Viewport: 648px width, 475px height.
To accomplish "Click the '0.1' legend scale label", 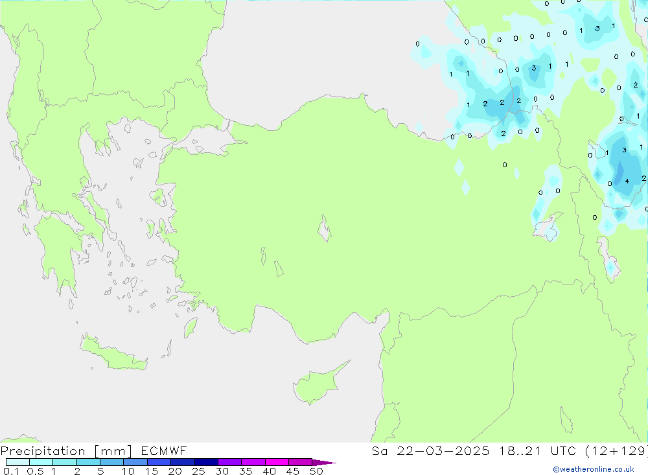I will (11, 471).
